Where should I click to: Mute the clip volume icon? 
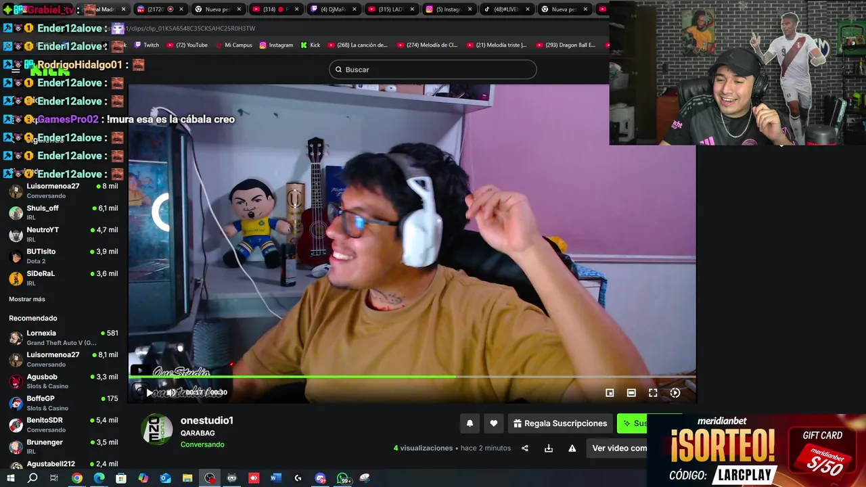[171, 392]
